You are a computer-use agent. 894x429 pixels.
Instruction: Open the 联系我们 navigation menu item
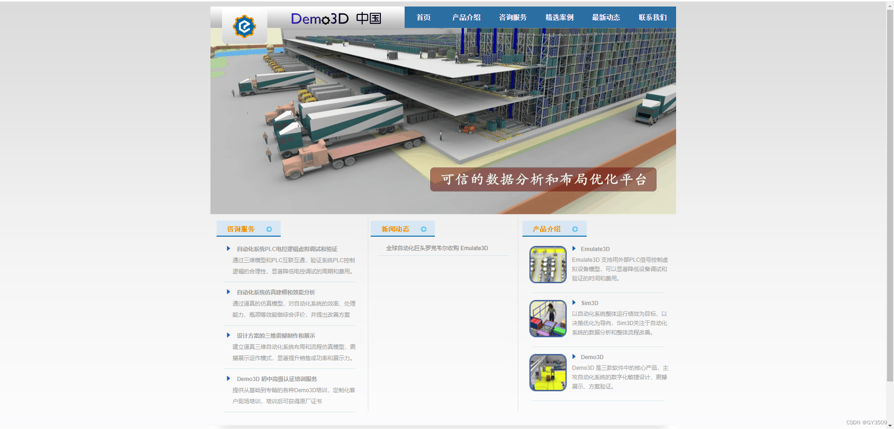pos(653,17)
